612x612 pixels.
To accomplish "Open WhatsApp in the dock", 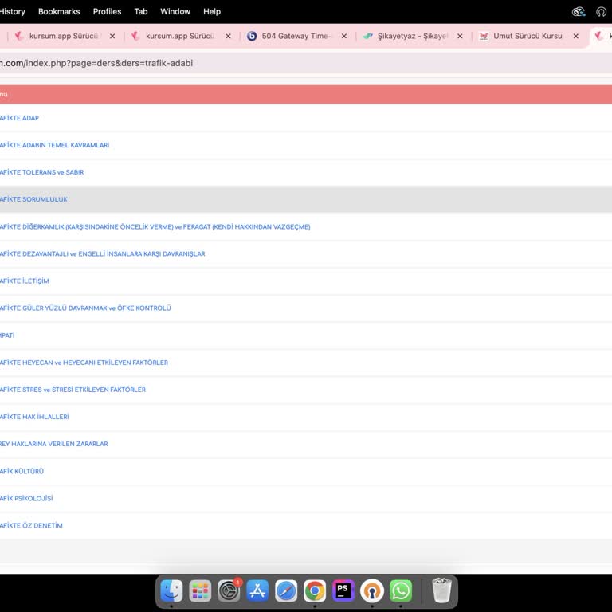I will point(401,590).
